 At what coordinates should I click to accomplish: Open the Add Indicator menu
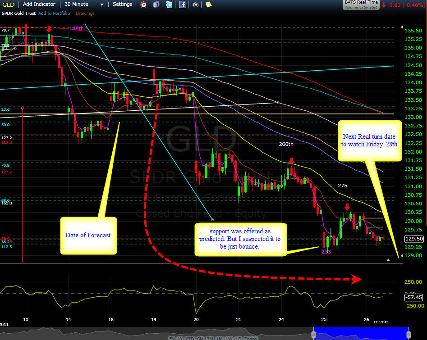pos(39,4)
